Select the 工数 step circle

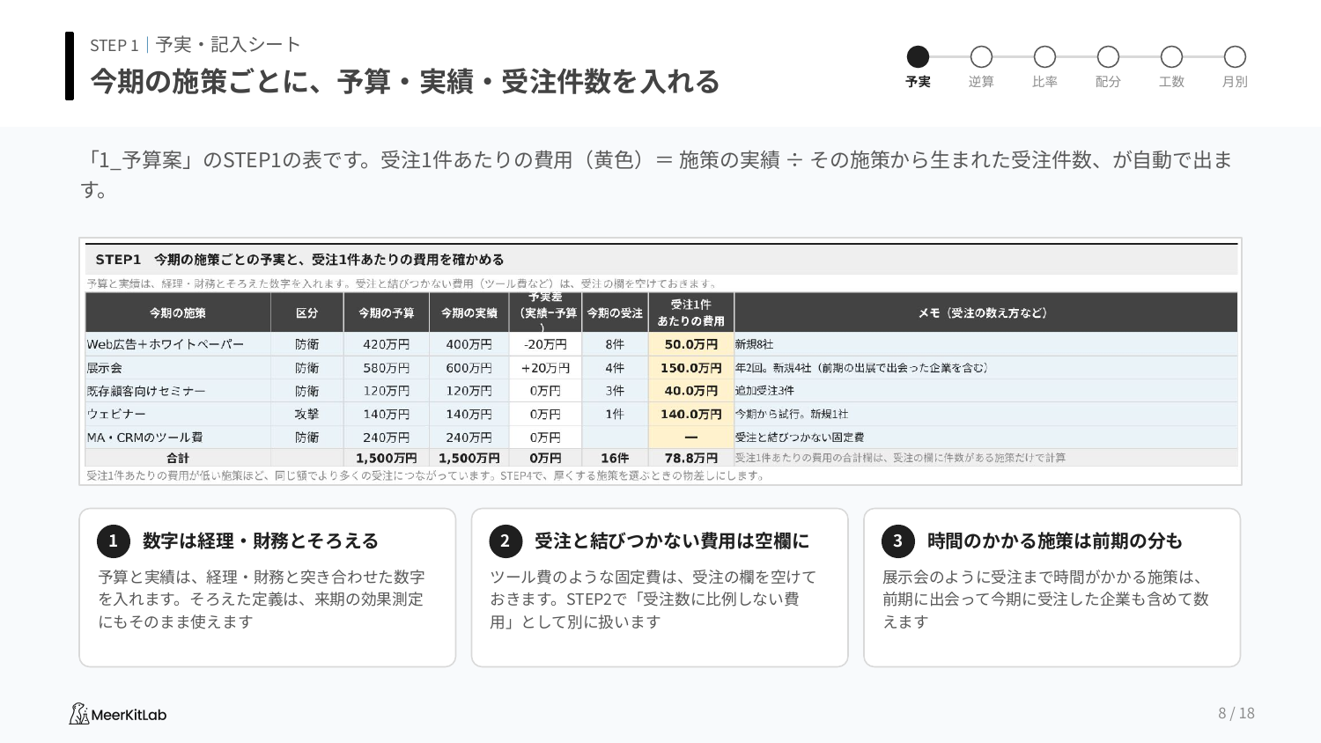(x=1171, y=57)
